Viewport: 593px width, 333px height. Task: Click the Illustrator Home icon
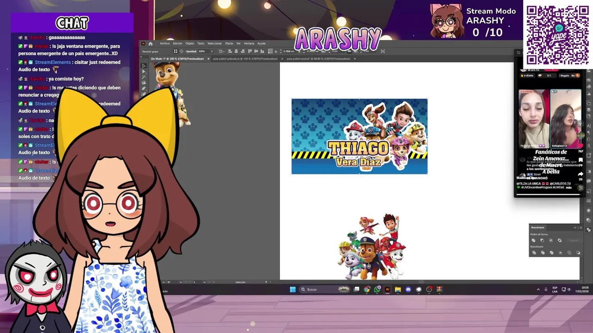[x=151, y=43]
